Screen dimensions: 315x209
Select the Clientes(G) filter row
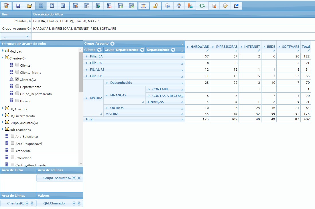tap(157, 21)
